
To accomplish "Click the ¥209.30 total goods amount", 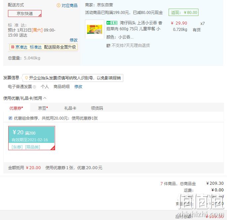I will tap(215, 183).
